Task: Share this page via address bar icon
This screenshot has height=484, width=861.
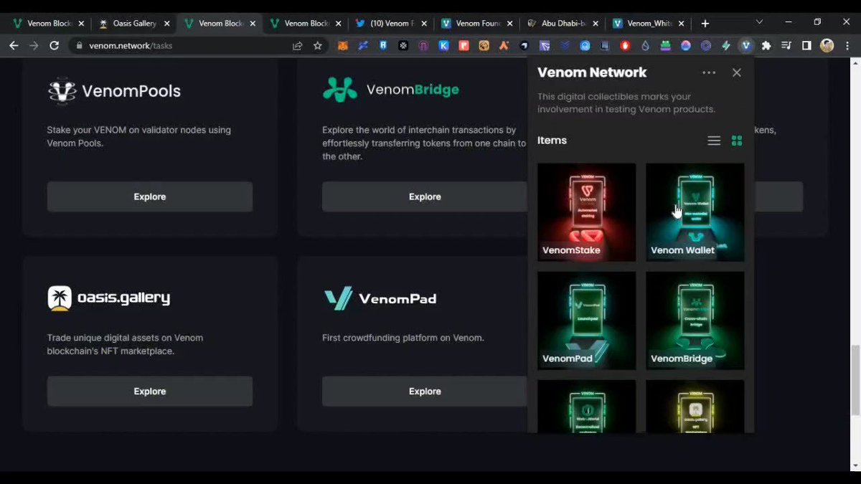Action: pyautogui.click(x=297, y=45)
